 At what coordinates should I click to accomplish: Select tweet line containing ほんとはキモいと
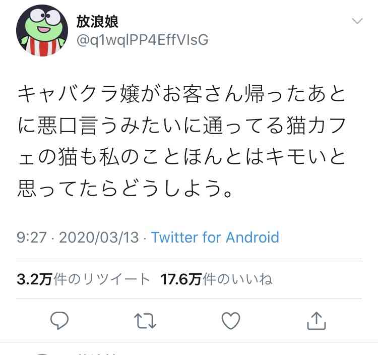click(x=181, y=157)
